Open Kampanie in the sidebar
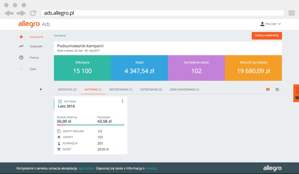The height and width of the screenshot is (174, 299). [x=36, y=37]
